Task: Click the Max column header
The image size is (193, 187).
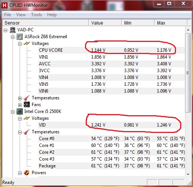Action: coord(171,23)
